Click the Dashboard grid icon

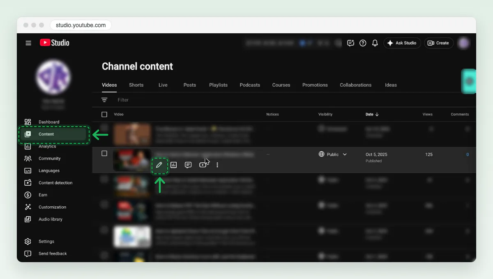(28, 122)
